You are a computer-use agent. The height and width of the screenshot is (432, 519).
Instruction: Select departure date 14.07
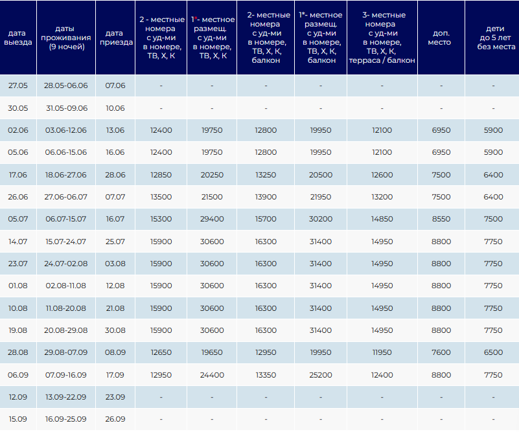tap(18, 242)
